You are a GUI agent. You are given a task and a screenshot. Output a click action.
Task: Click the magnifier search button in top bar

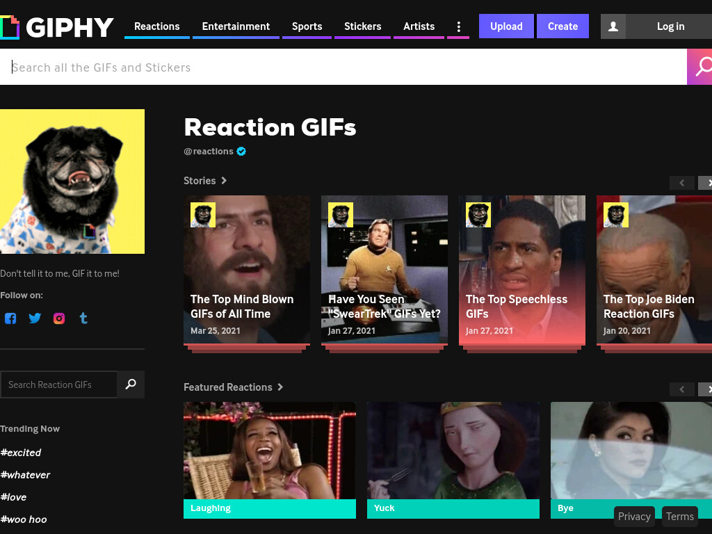pyautogui.click(x=699, y=67)
